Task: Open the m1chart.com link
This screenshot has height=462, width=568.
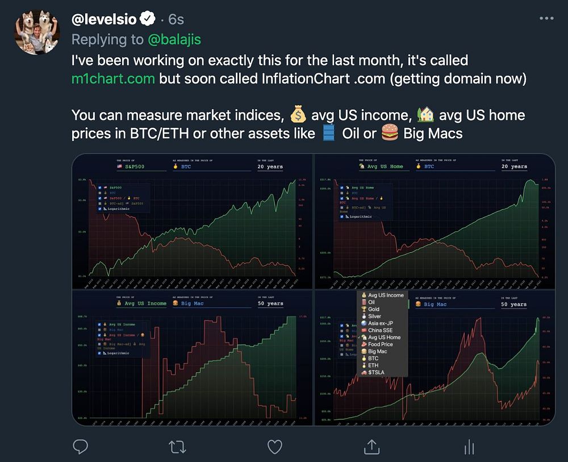Action: click(113, 78)
